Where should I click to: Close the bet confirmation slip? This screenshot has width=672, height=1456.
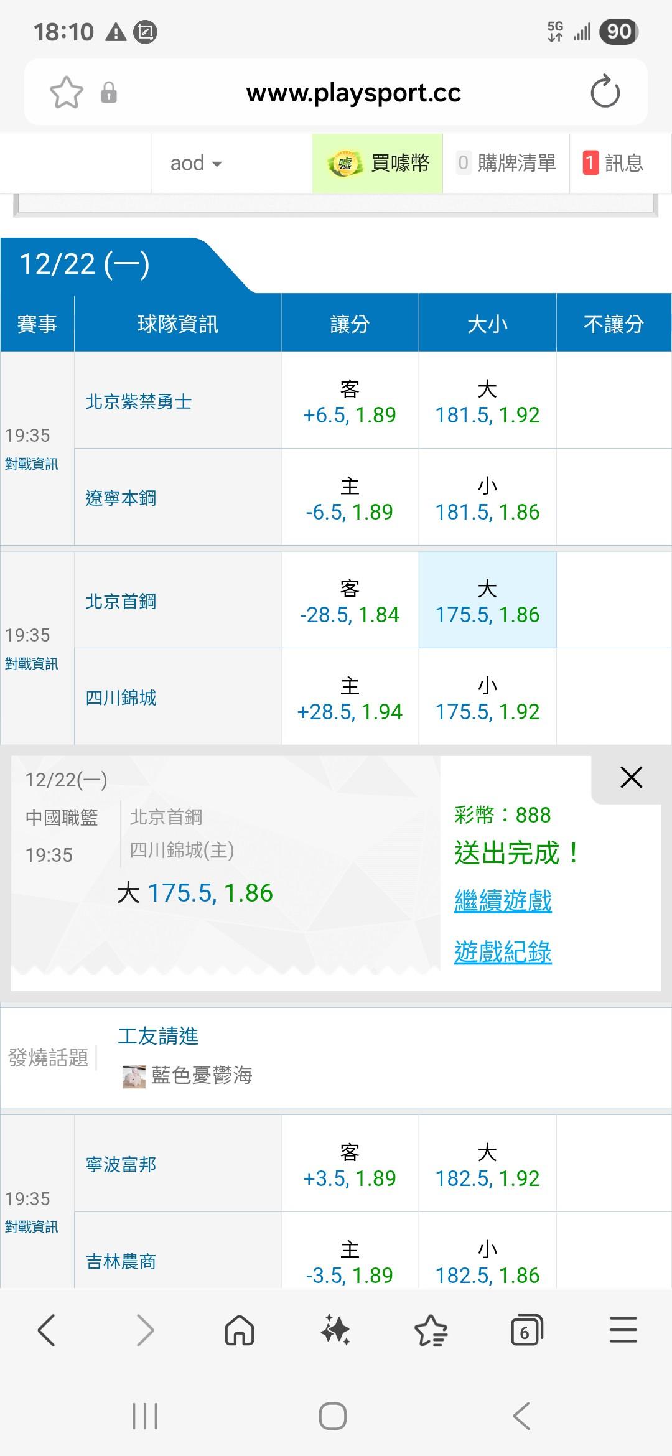631,777
